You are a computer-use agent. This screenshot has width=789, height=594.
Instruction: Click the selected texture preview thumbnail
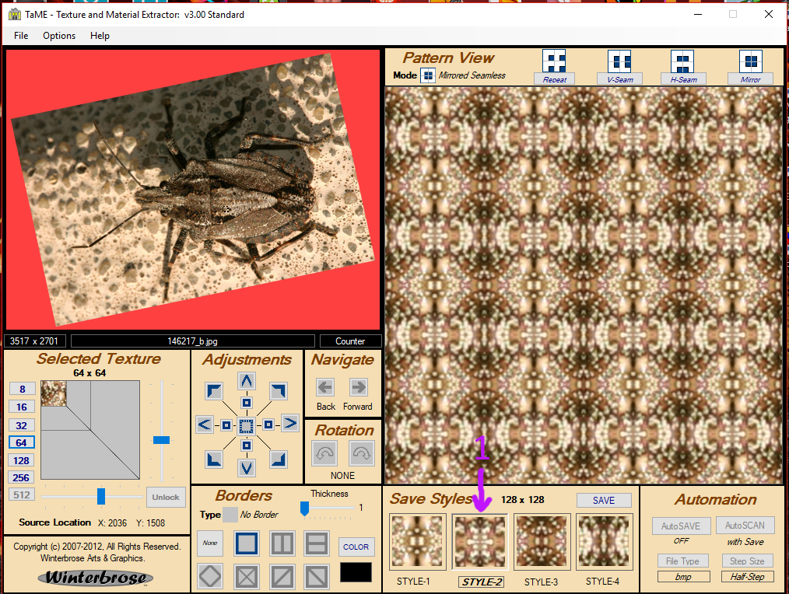point(54,393)
